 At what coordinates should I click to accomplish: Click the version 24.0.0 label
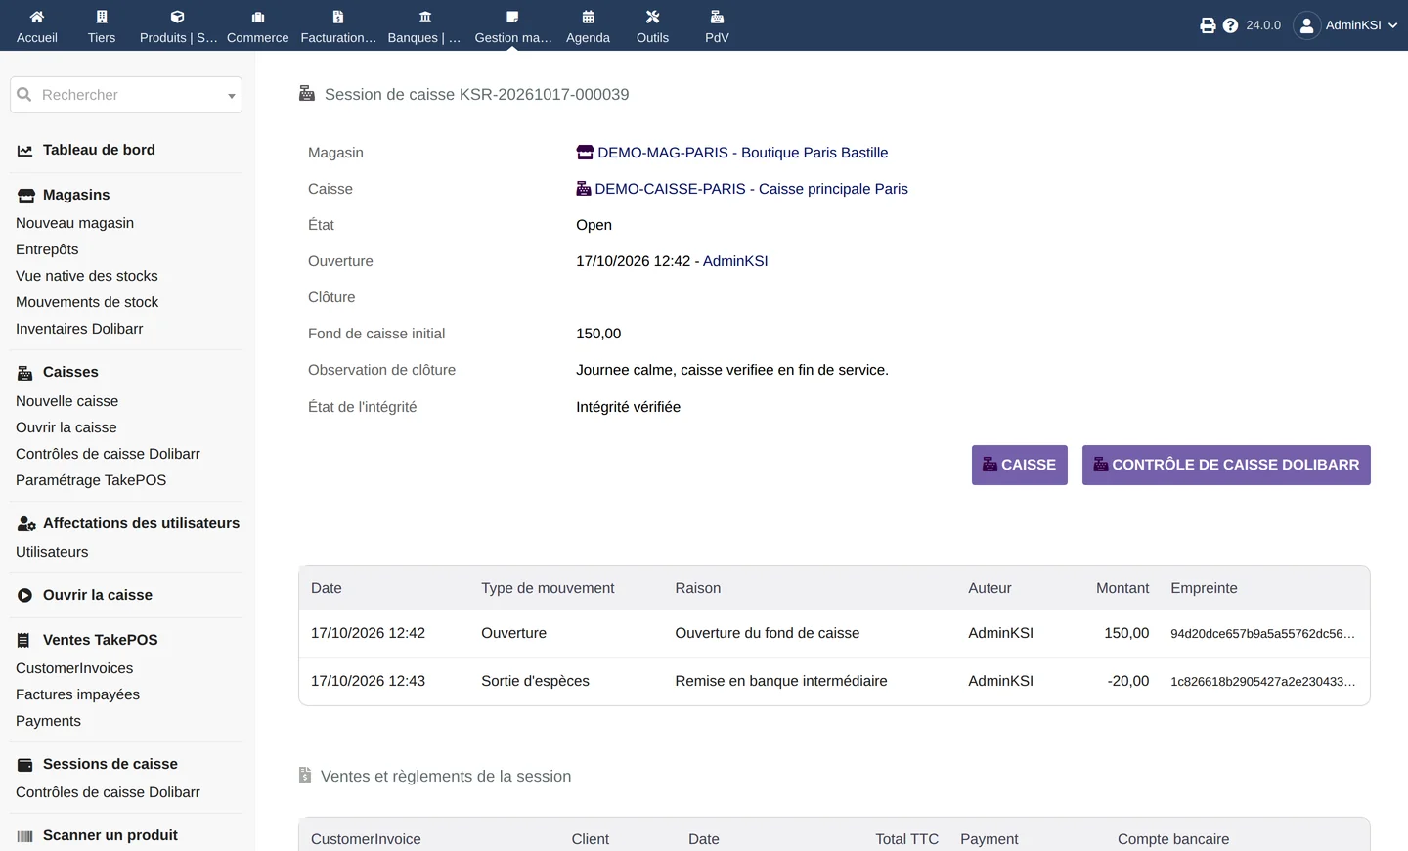(x=1263, y=25)
